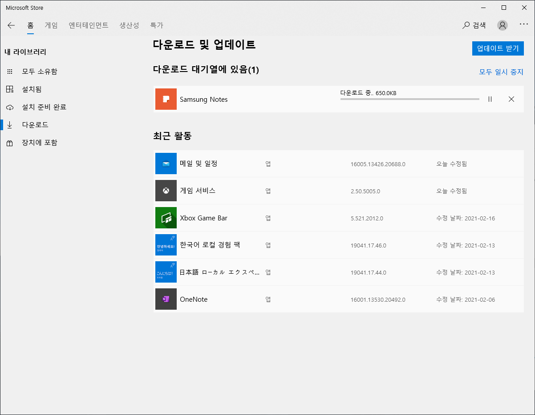The image size is (535, 415).
Task: Click the 메일 및 일정 app name
Action: coord(199,164)
